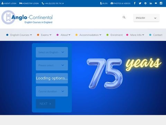This screenshot has width=166, height=125.
Task: Expand the Exams menu
Action: (x=44, y=35)
